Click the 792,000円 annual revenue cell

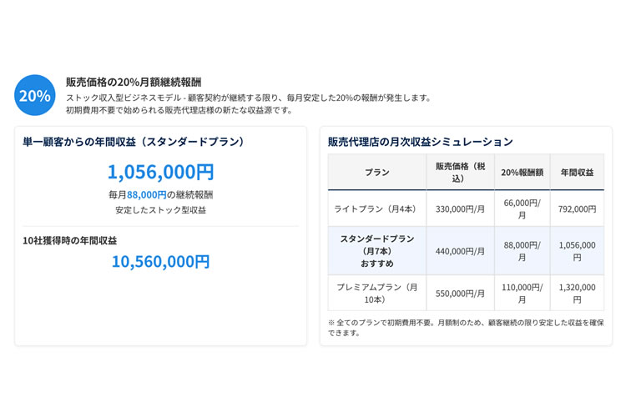(x=577, y=209)
